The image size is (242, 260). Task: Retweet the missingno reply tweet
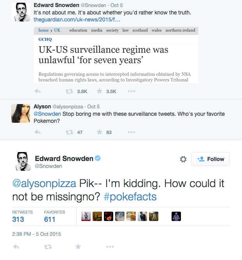tap(48, 247)
